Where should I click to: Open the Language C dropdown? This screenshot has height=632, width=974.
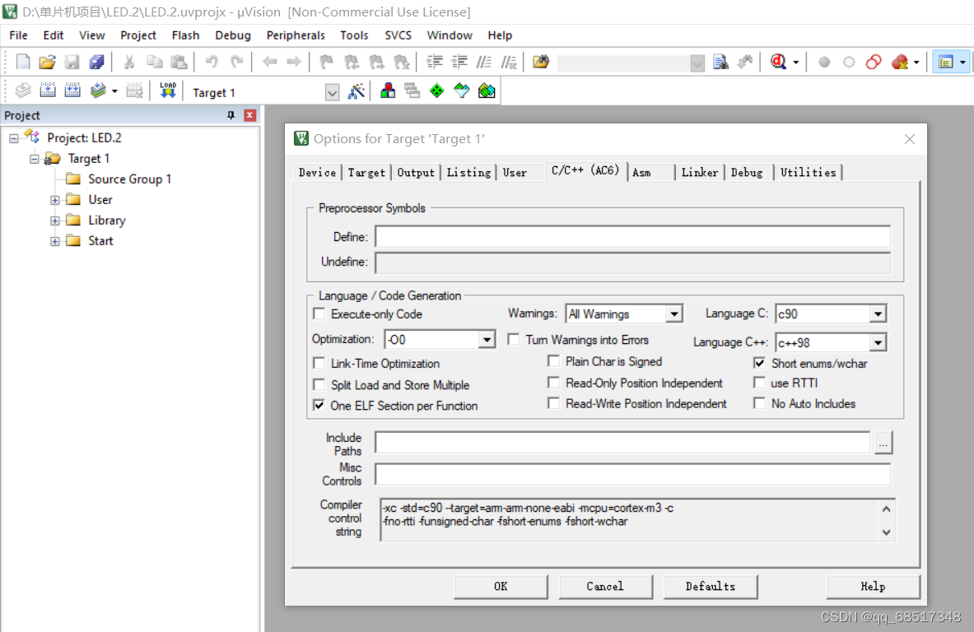tap(877, 314)
